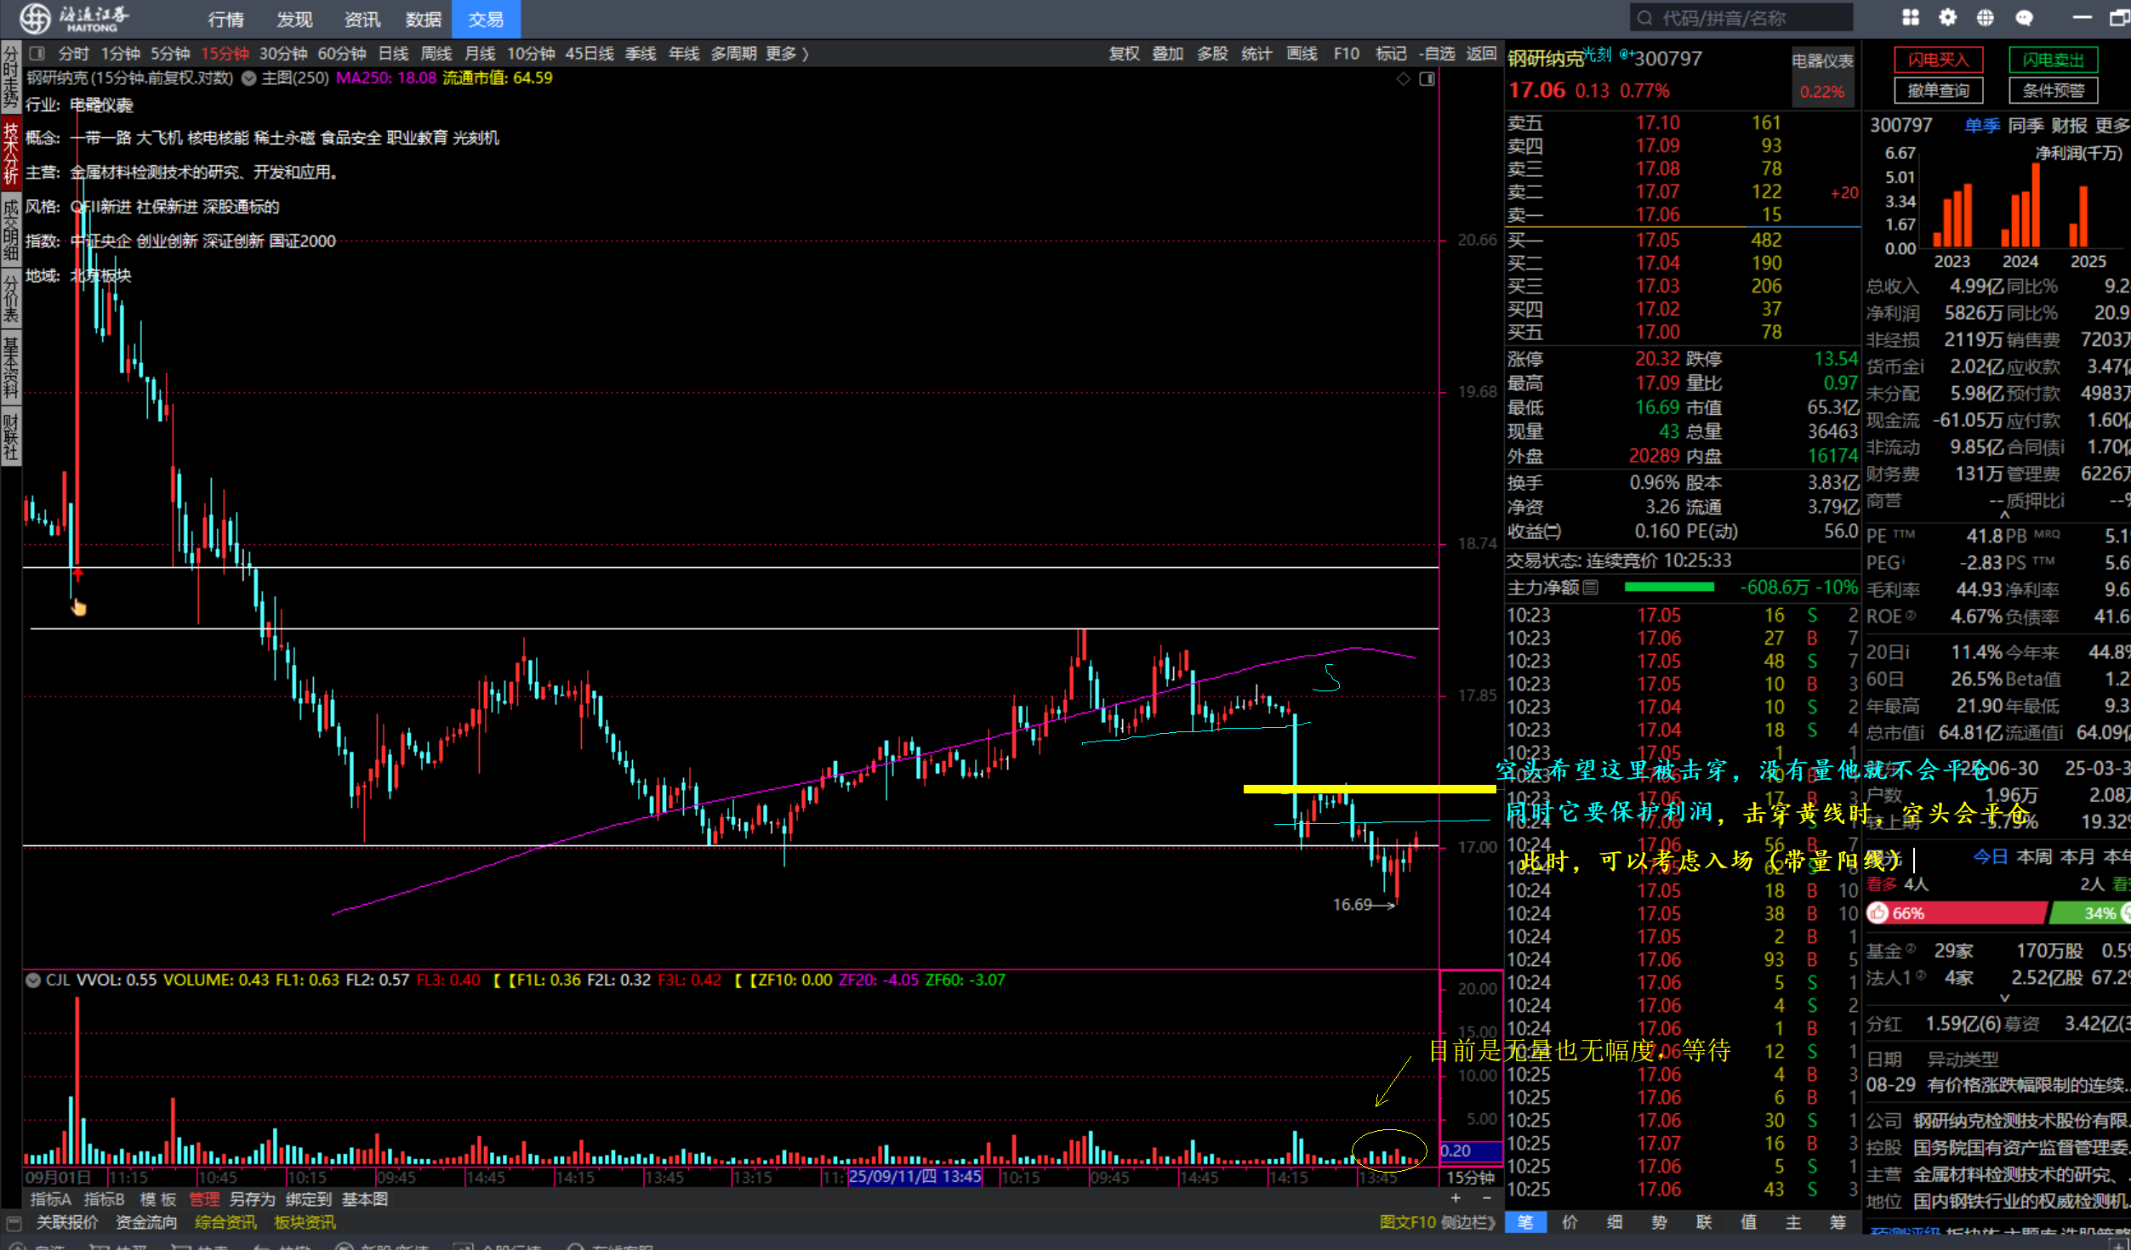This screenshot has height=1250, width=2131.
Task: Open 分价表 vertical sidebar tab
Action: [x=10, y=298]
